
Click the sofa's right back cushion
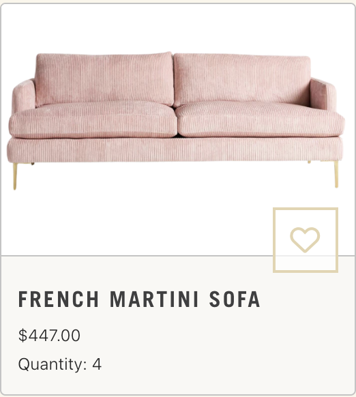[242, 80]
